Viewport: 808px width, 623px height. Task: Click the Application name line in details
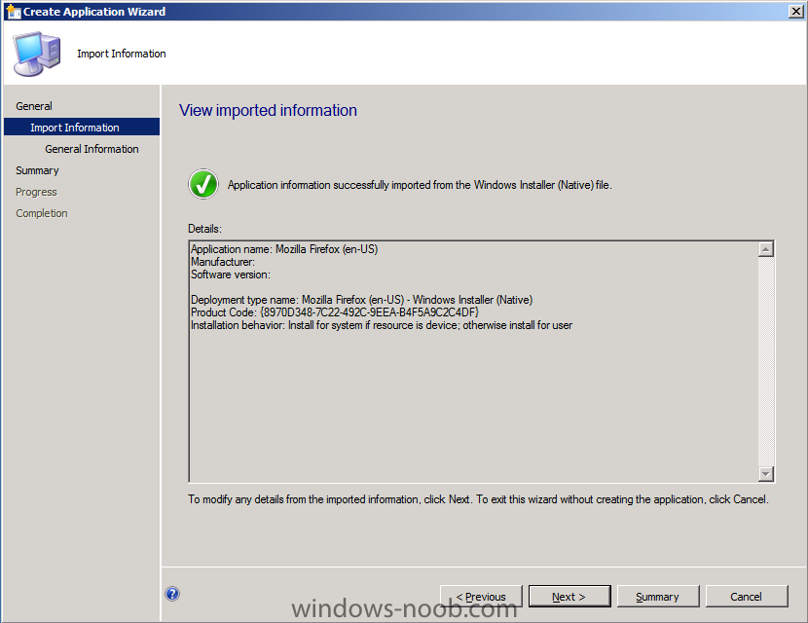284,249
